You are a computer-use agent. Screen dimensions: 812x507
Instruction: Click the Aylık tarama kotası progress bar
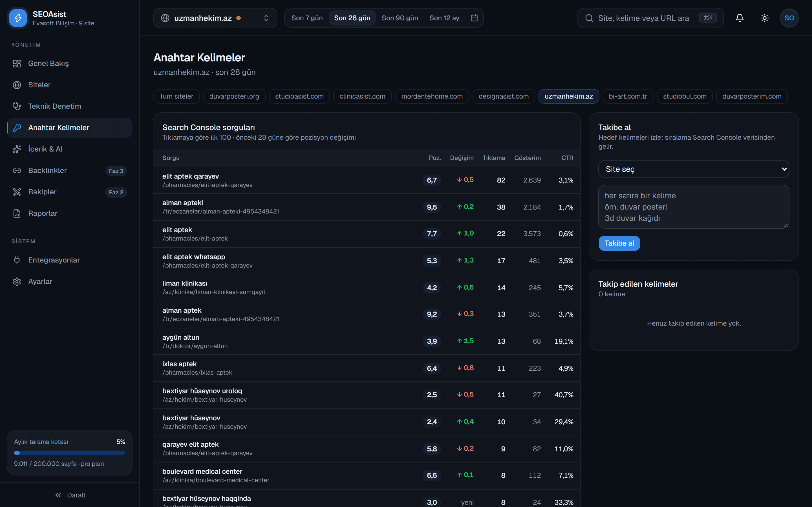point(69,453)
